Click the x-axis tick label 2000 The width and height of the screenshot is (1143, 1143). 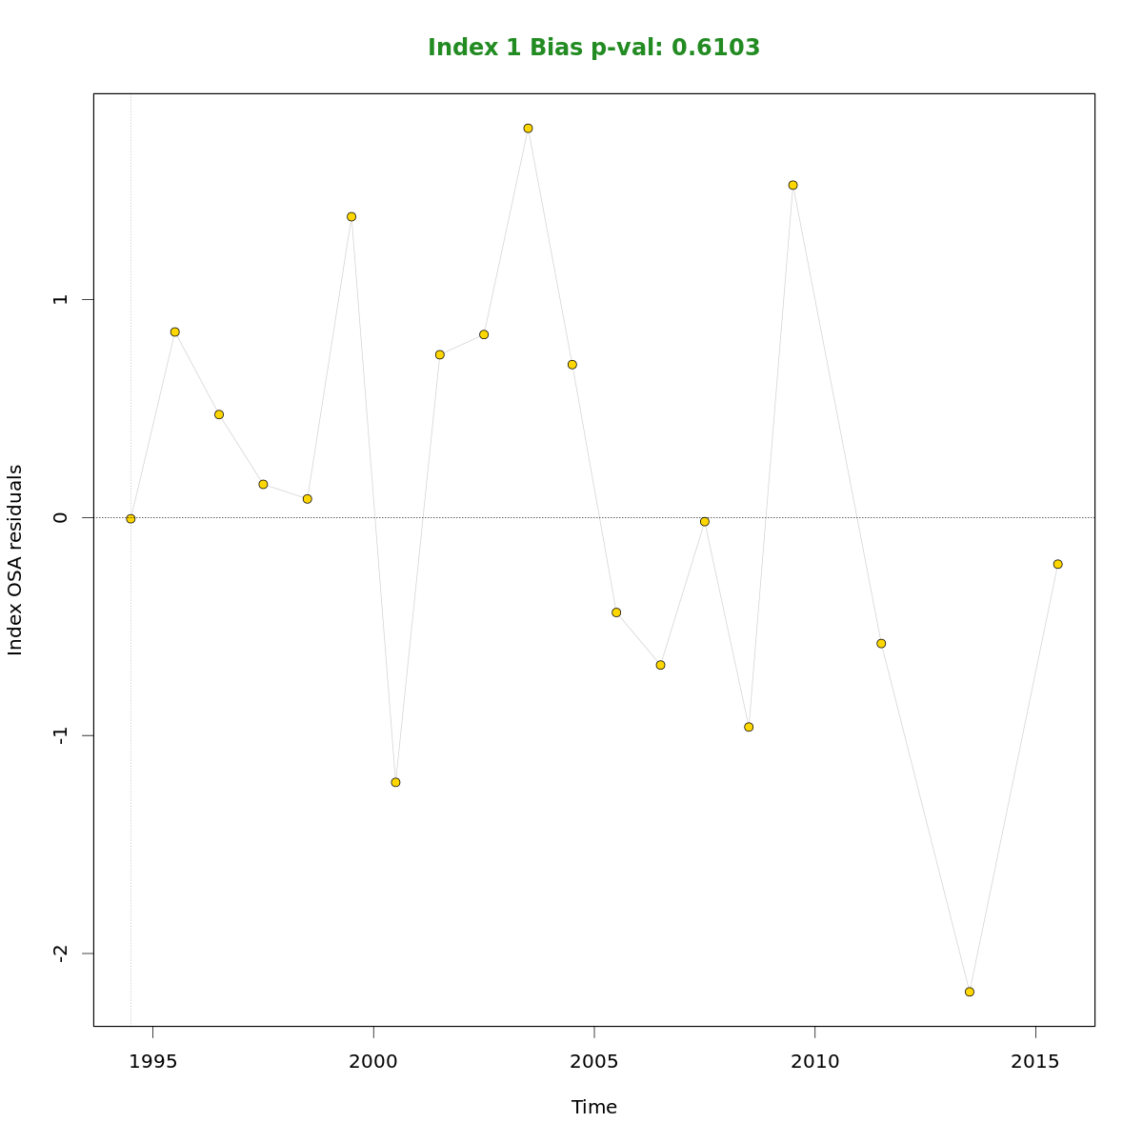point(373,1061)
